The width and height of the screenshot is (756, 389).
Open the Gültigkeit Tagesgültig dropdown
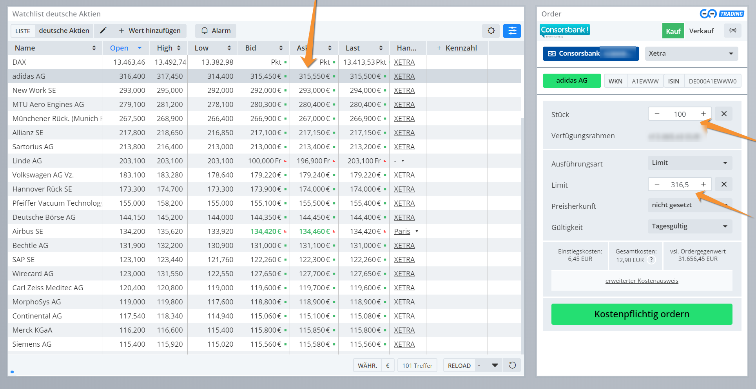click(690, 226)
